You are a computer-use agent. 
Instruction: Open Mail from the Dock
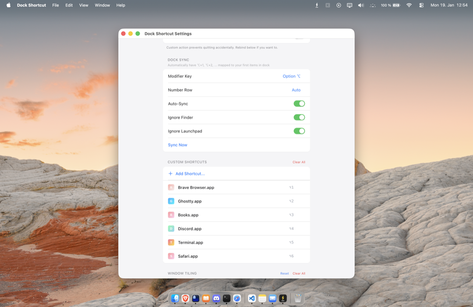point(272,299)
